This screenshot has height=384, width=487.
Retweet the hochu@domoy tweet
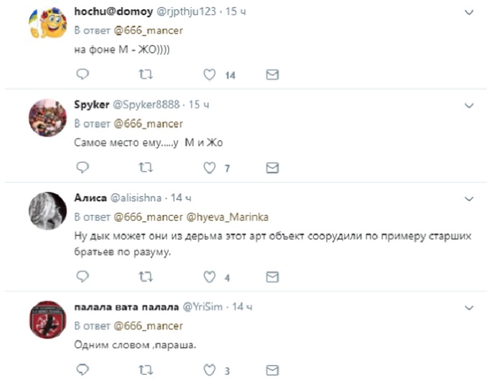(145, 75)
